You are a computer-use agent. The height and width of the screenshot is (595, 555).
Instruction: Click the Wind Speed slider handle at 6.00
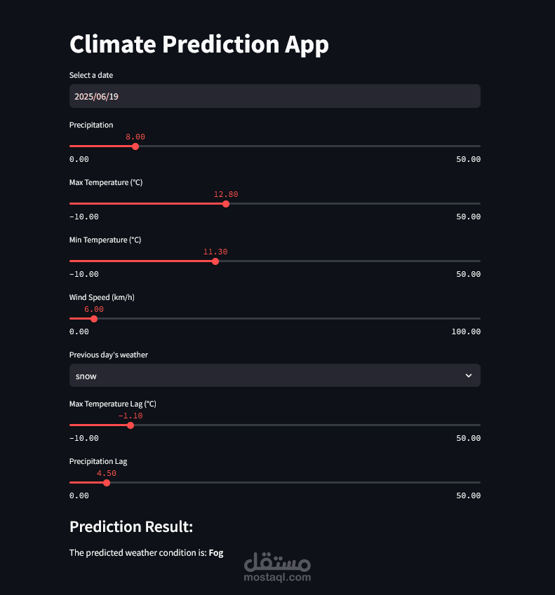[x=94, y=319]
